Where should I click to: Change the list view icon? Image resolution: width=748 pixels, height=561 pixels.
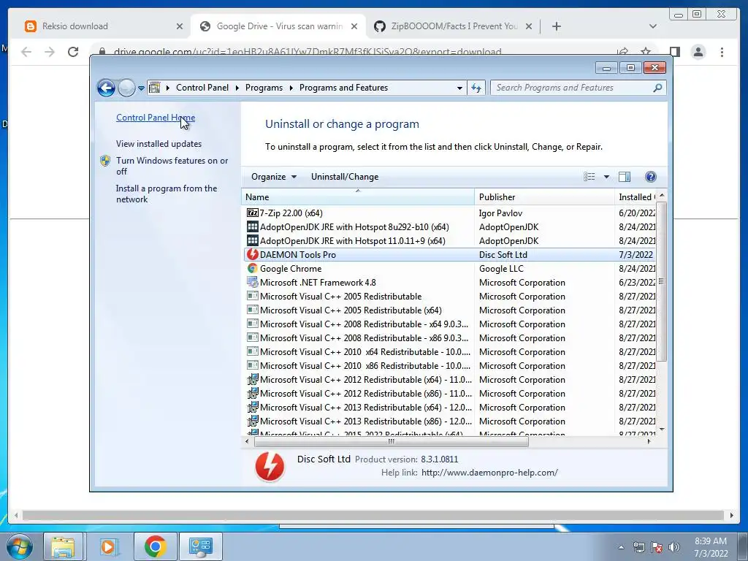(x=589, y=177)
